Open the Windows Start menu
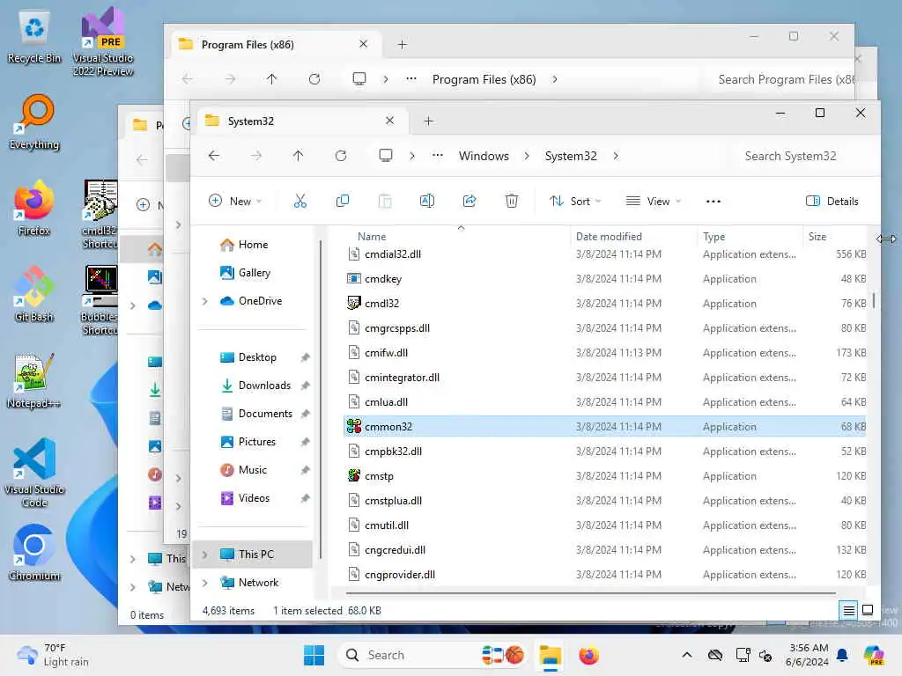 pos(314,655)
